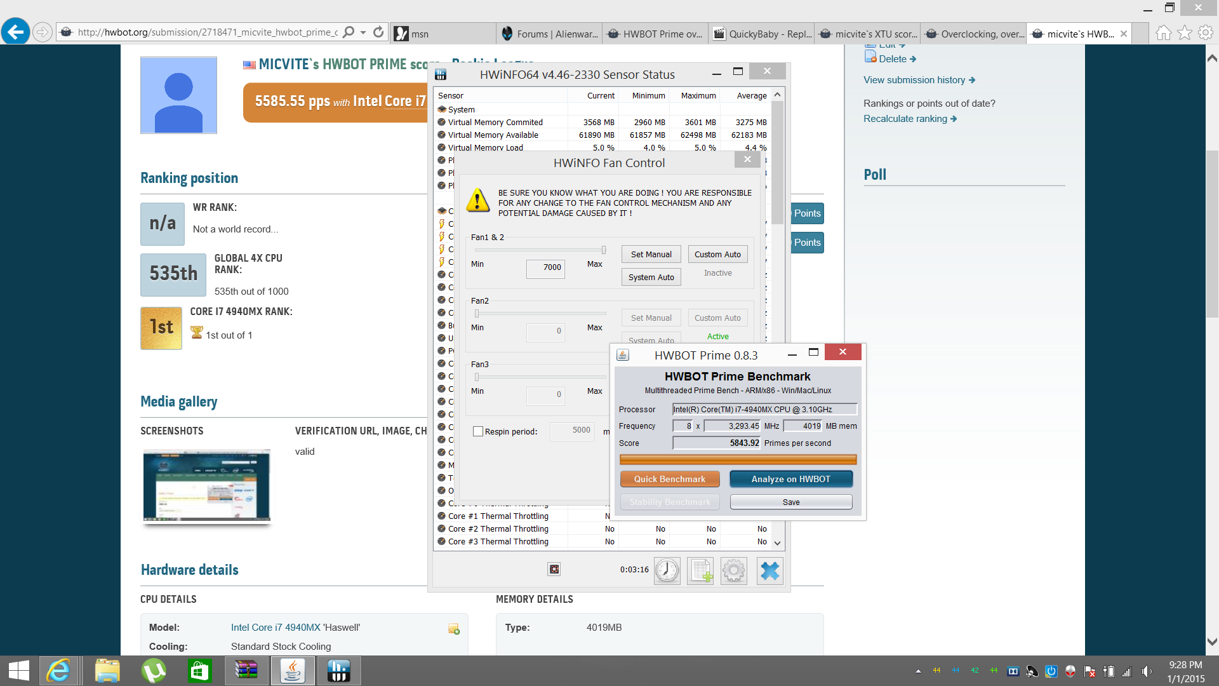This screenshot has height=686, width=1219.
Task: Click the volume speaker tray icon
Action: pyautogui.click(x=1147, y=671)
